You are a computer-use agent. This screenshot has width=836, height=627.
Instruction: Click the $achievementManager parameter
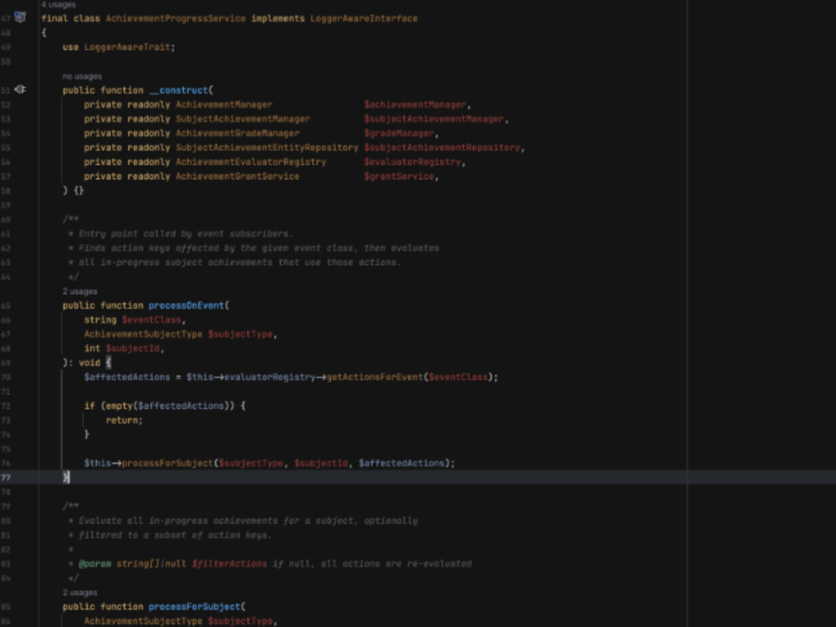(415, 105)
